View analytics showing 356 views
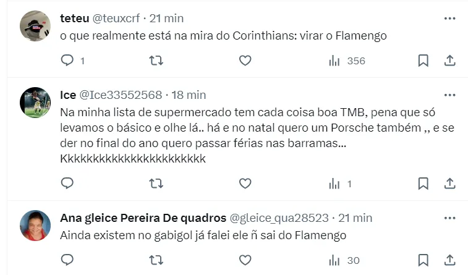Viewport: 468px width, 275px height. (x=347, y=61)
